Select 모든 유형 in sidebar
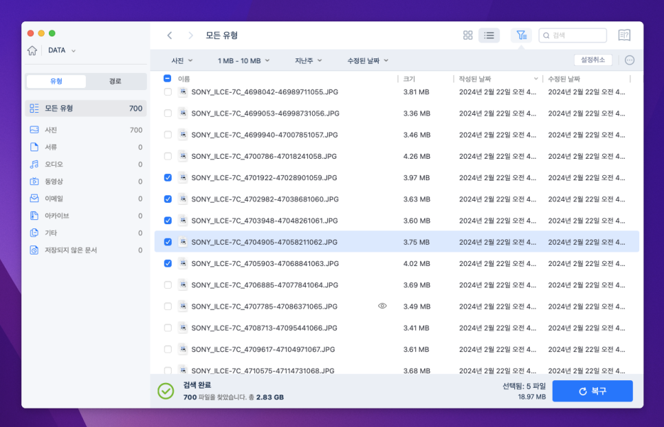Image resolution: width=664 pixels, height=427 pixels. (86, 109)
